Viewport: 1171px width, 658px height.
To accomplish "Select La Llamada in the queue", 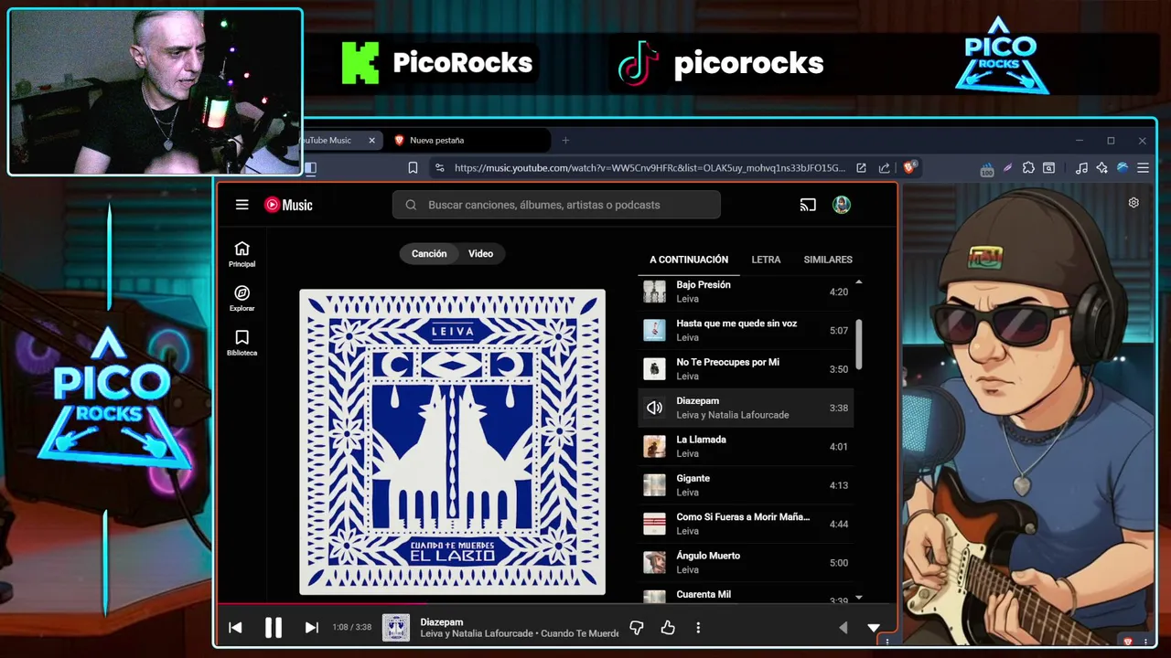I will [x=746, y=446].
